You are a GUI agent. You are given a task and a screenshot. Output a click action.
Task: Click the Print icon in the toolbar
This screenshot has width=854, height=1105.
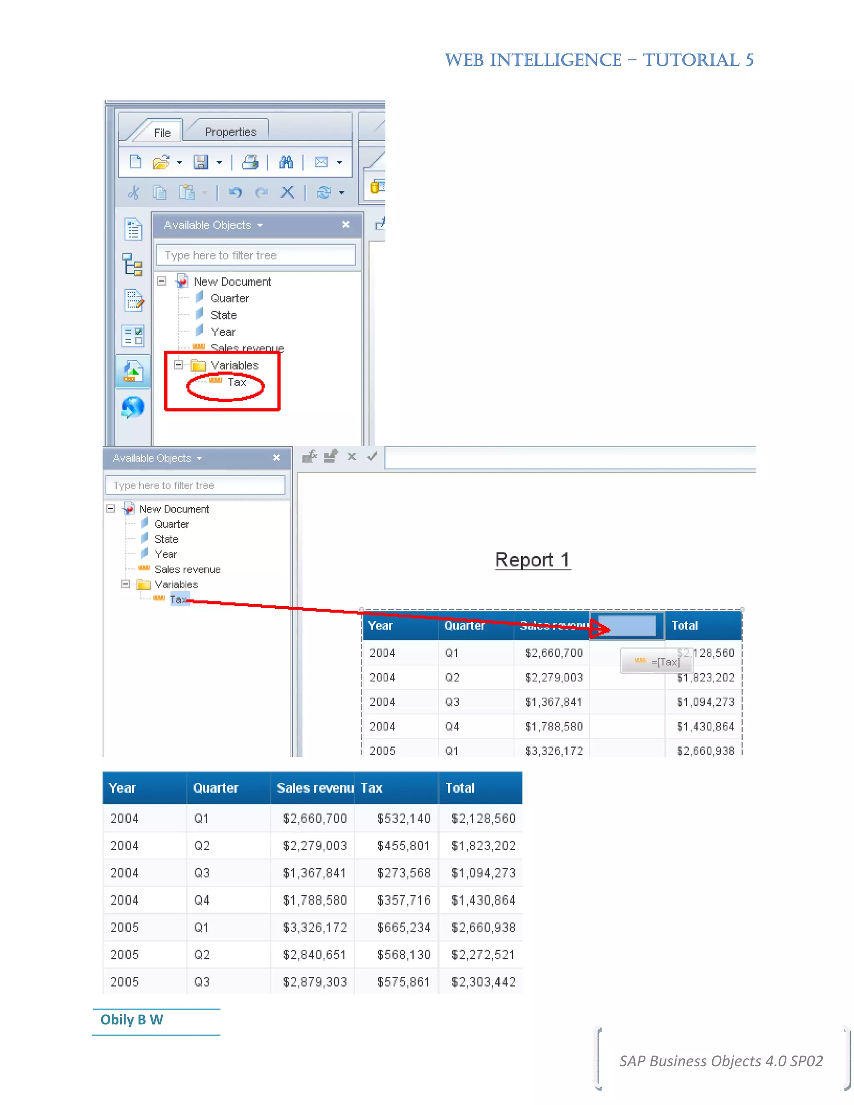pyautogui.click(x=250, y=162)
